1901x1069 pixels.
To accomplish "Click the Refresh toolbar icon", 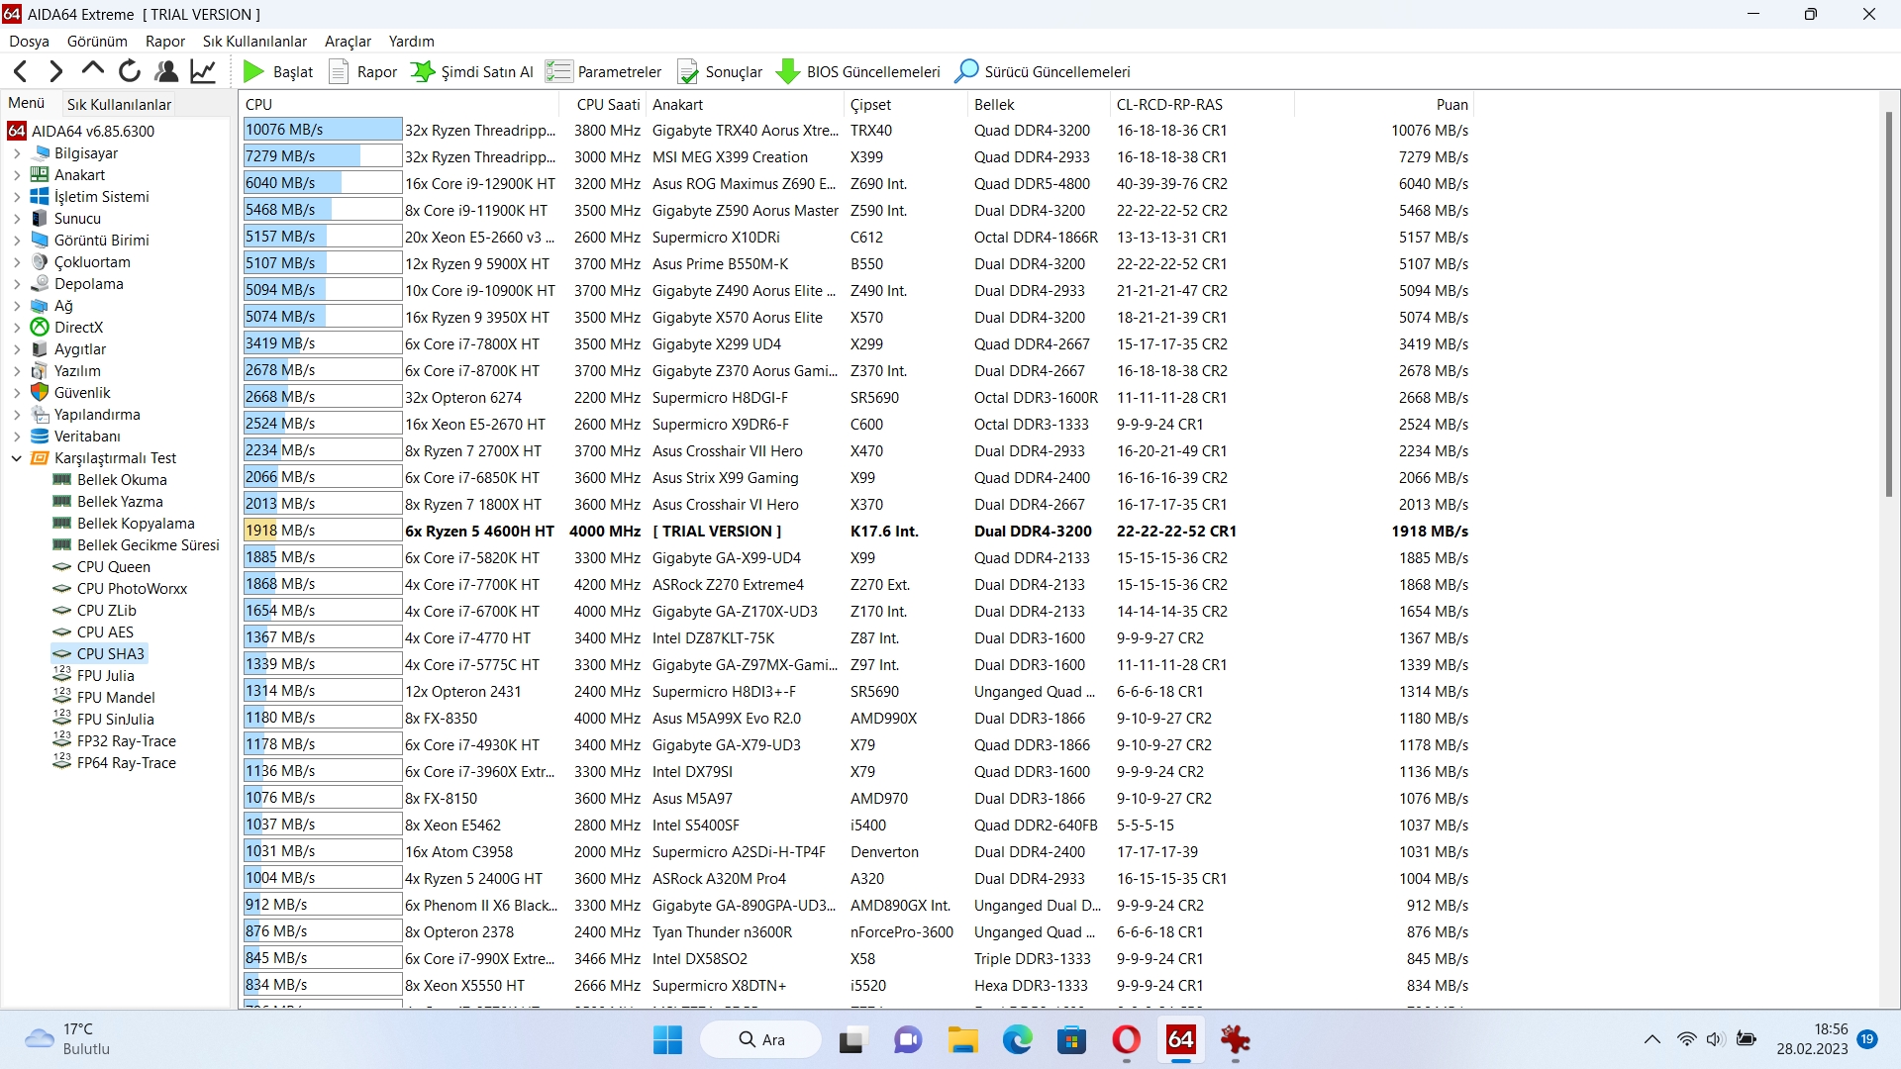I will (x=130, y=71).
